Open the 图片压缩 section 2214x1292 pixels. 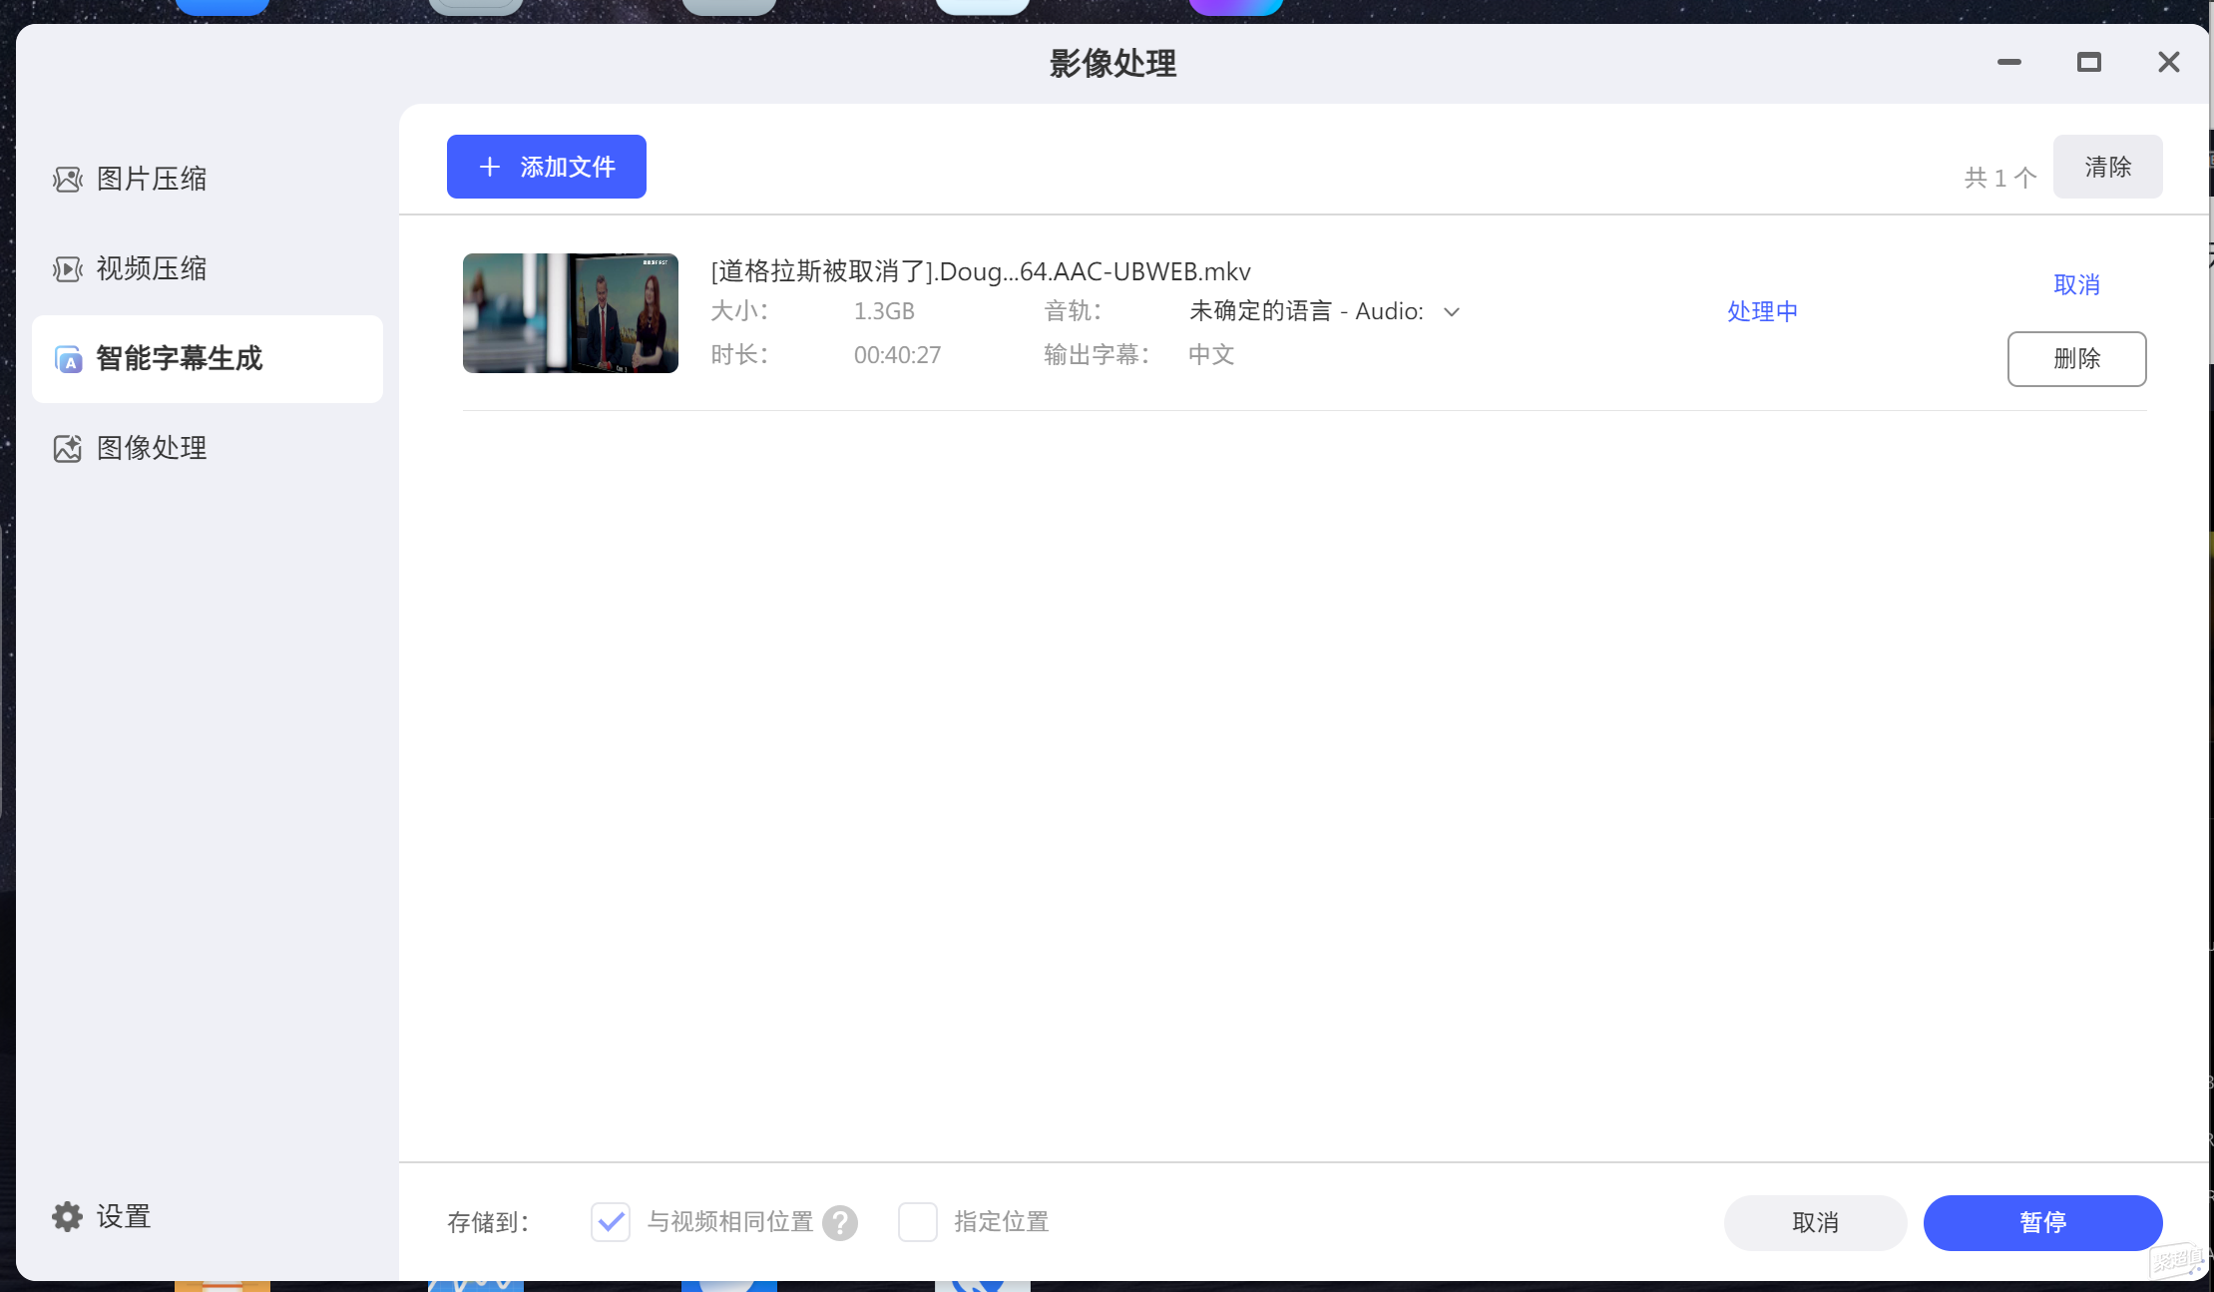pos(208,180)
